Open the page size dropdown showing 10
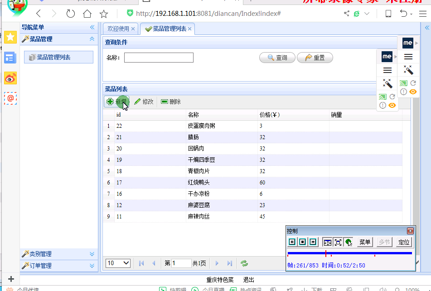The image size is (431, 291). coord(118,263)
